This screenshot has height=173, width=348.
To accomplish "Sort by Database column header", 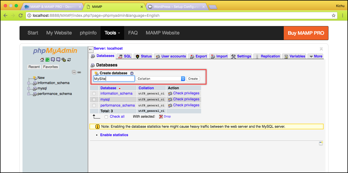I will (108, 88).
